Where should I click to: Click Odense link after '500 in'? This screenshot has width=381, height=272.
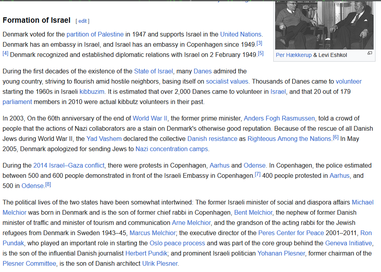32,186
